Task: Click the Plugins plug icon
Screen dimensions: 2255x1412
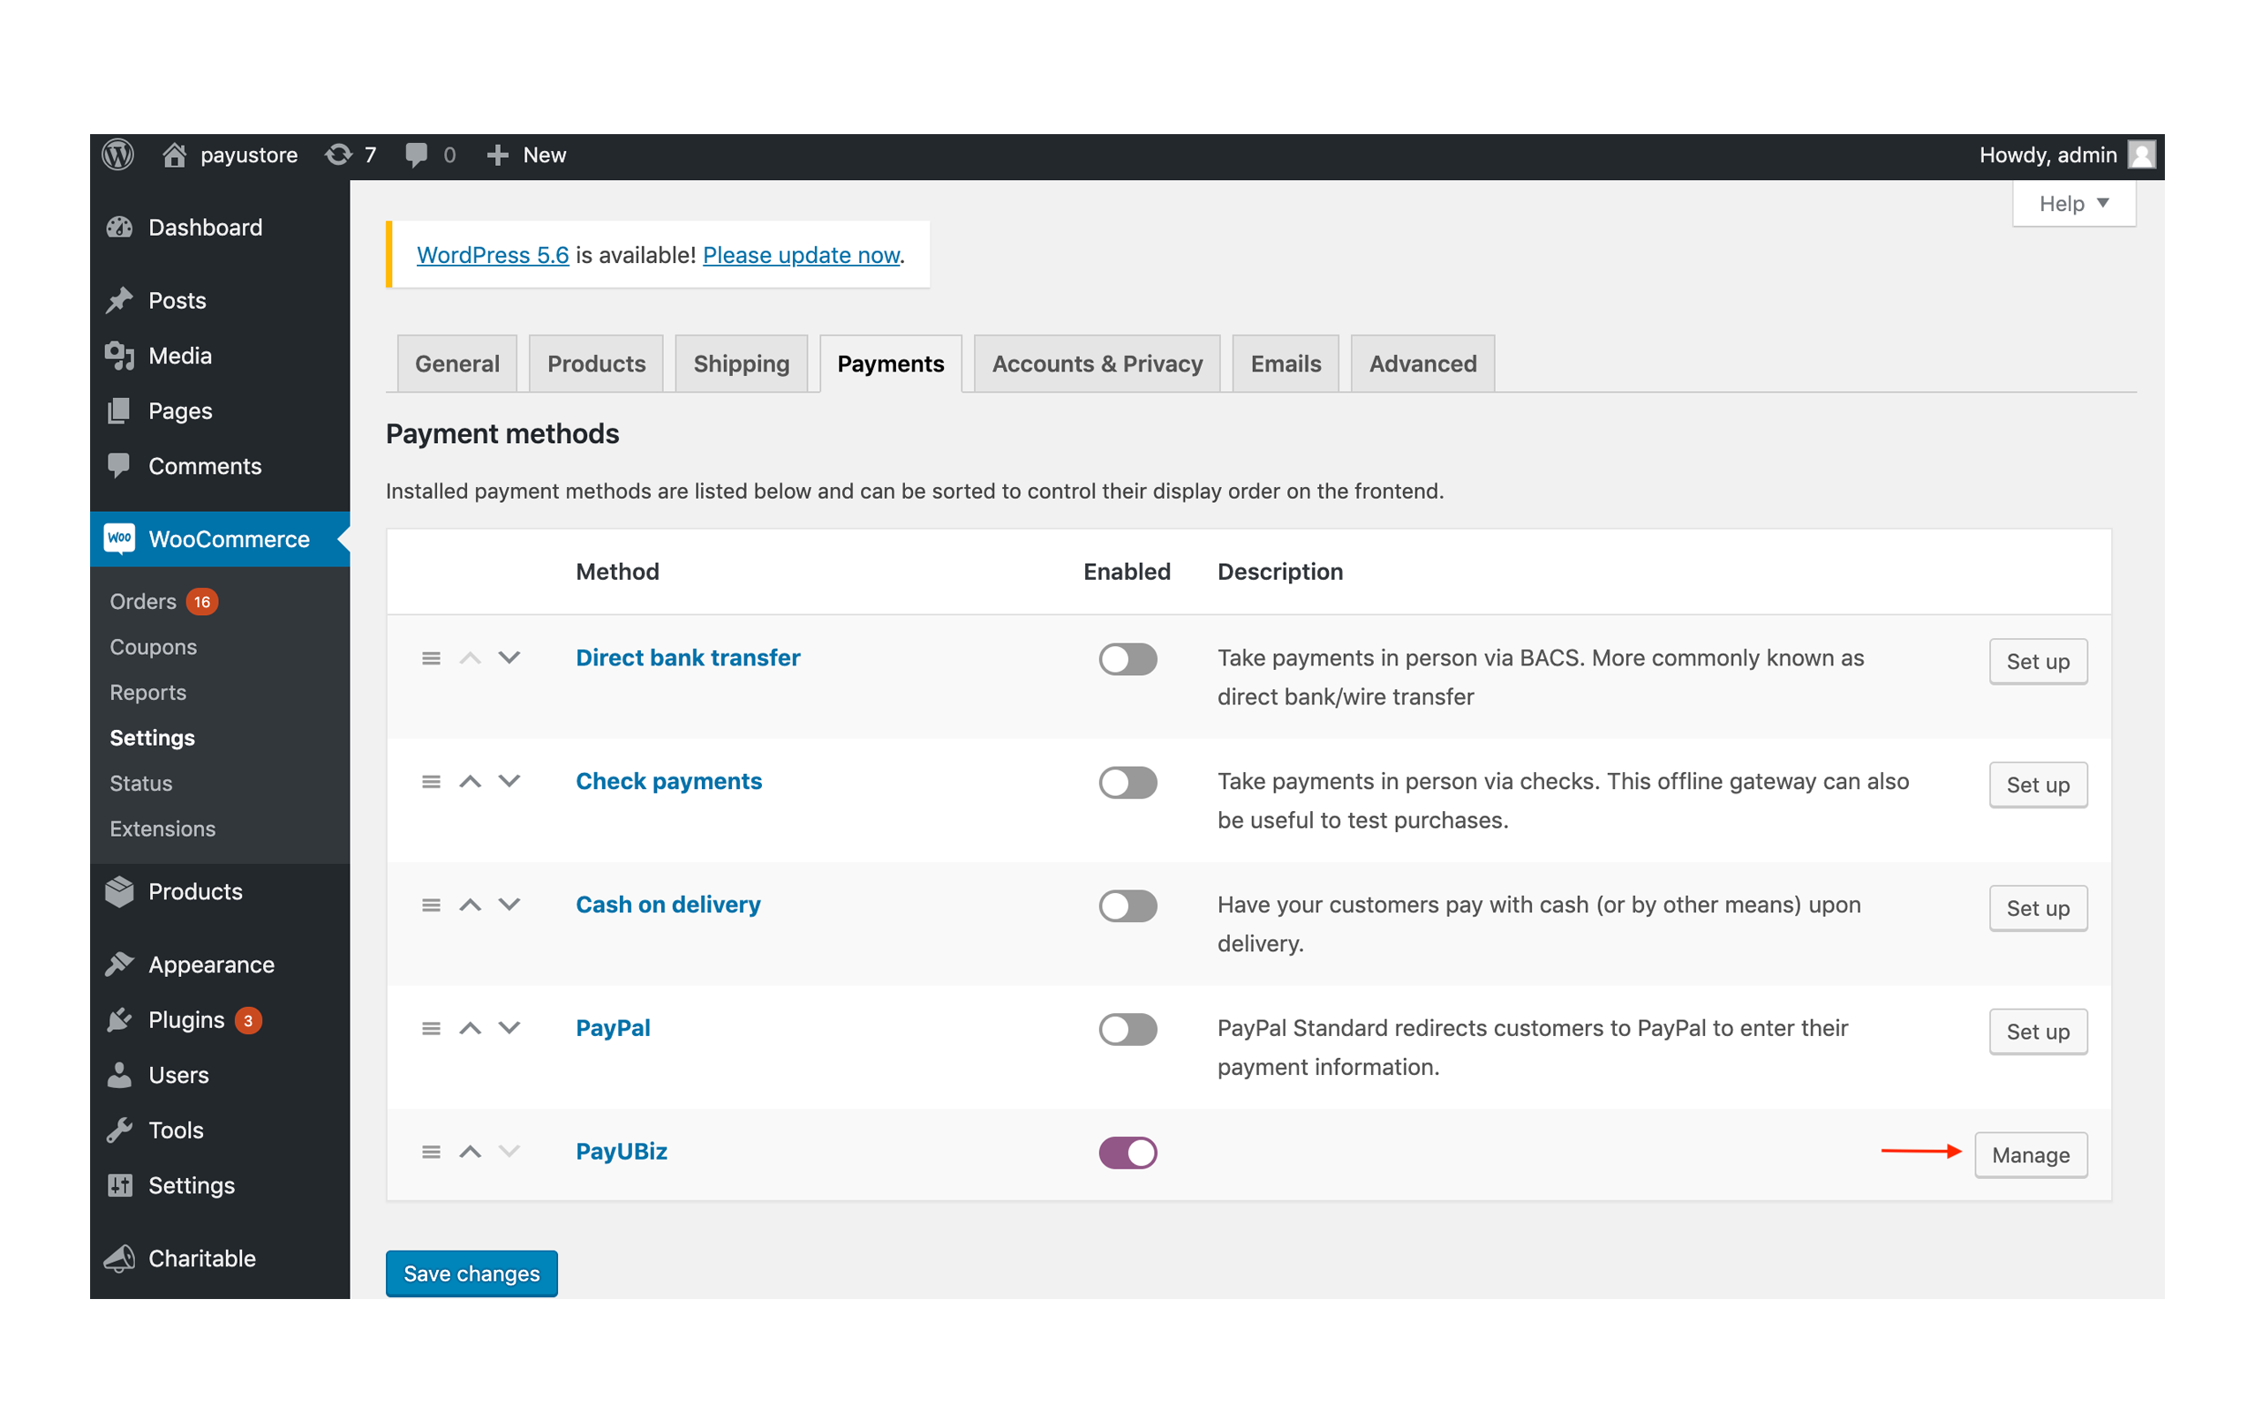Action: 119,1020
